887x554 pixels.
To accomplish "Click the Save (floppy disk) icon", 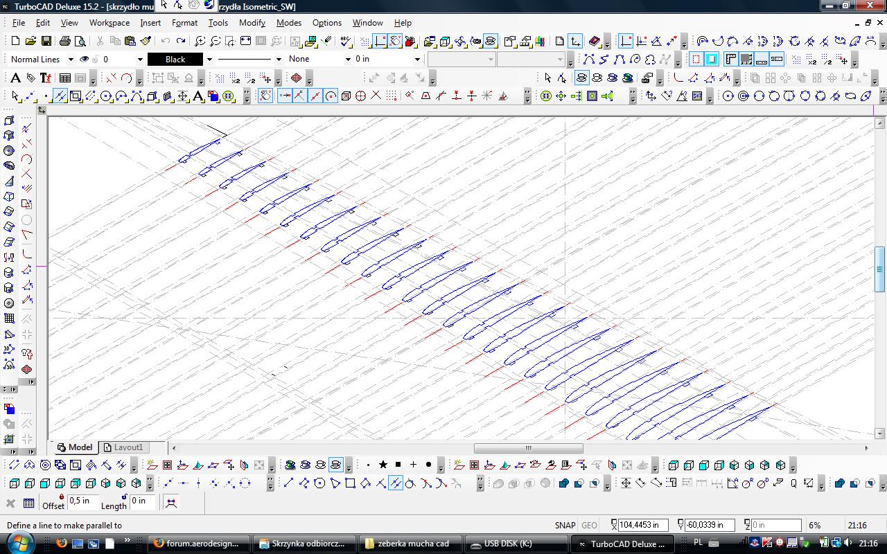I will (45, 42).
